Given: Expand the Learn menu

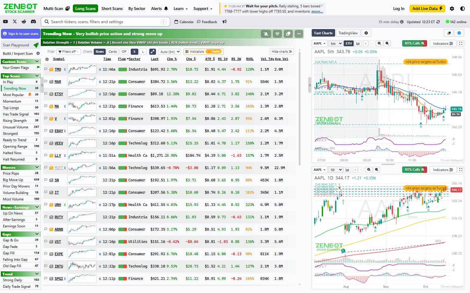Looking at the screenshot, I should (180, 8).
